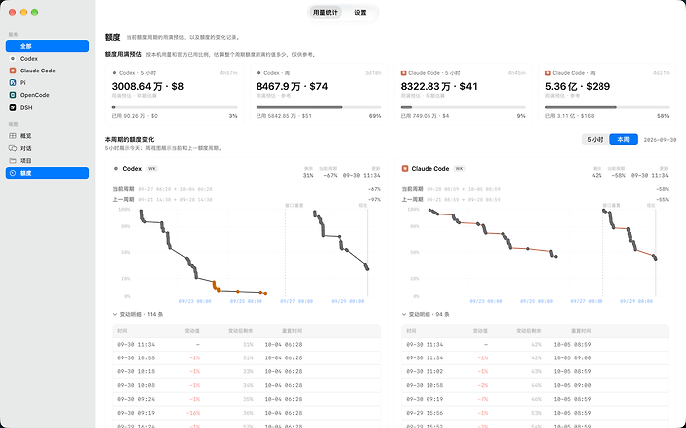The image size is (686, 428).
Task: Open the 项目 projects view
Action: coord(48,161)
